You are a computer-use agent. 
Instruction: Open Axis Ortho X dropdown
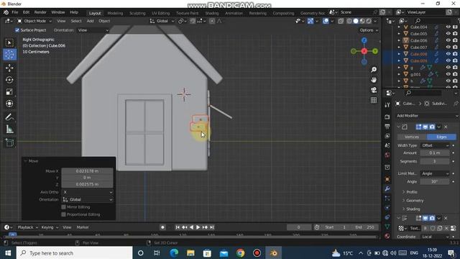[x=88, y=192]
